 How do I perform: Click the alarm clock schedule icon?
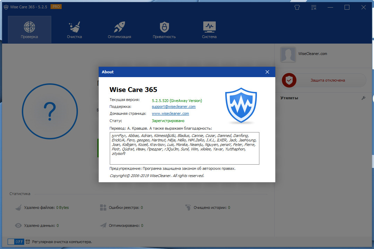tap(28, 242)
